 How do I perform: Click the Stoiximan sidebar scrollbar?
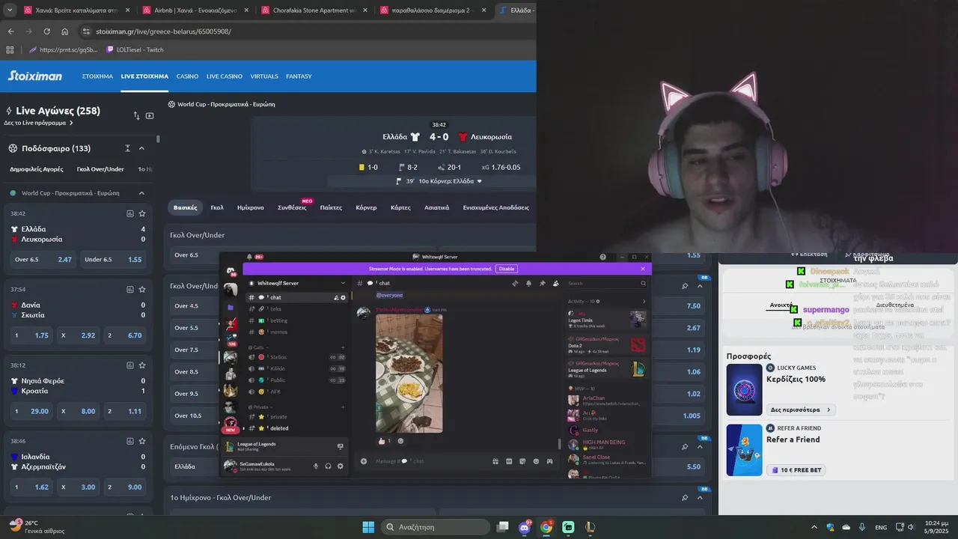tap(158, 139)
